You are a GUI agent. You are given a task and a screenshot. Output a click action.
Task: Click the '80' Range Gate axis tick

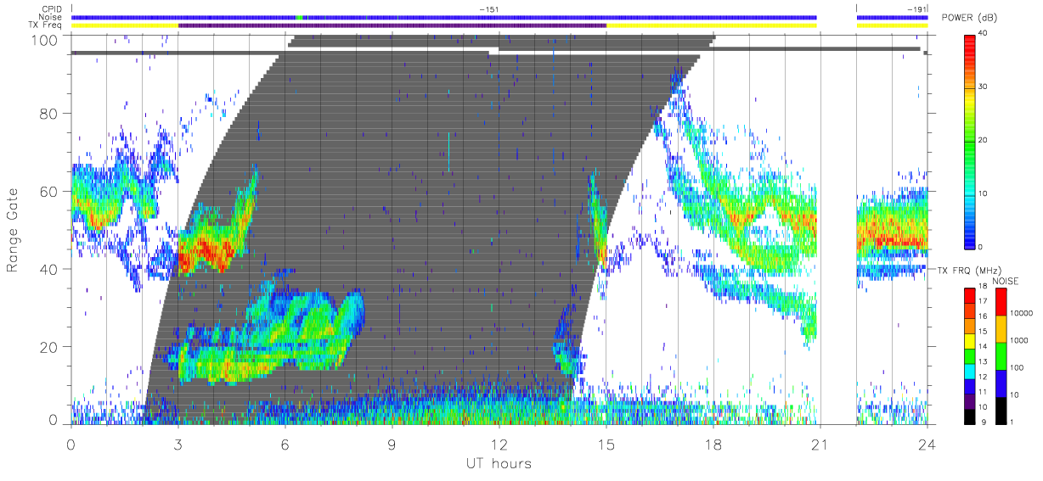coord(49,114)
